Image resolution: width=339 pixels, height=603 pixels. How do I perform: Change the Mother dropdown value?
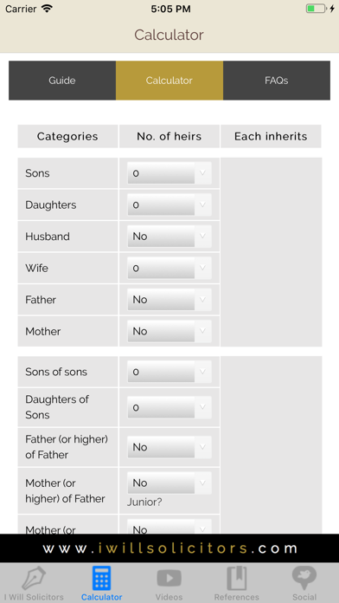tap(169, 331)
